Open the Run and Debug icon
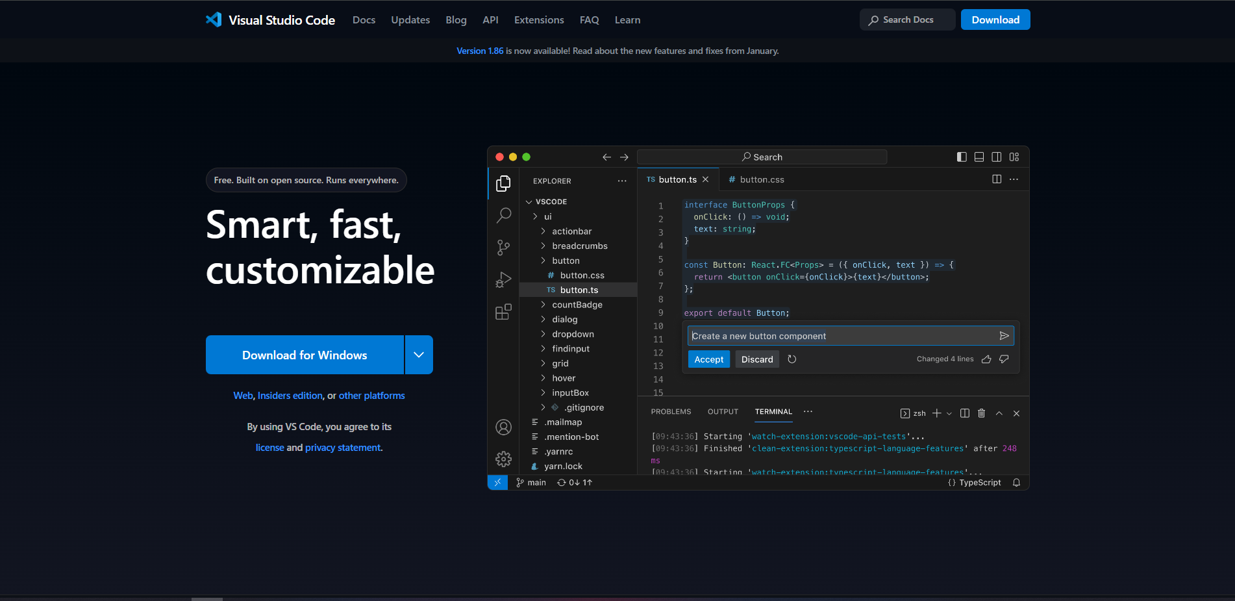The image size is (1235, 601). 503,279
